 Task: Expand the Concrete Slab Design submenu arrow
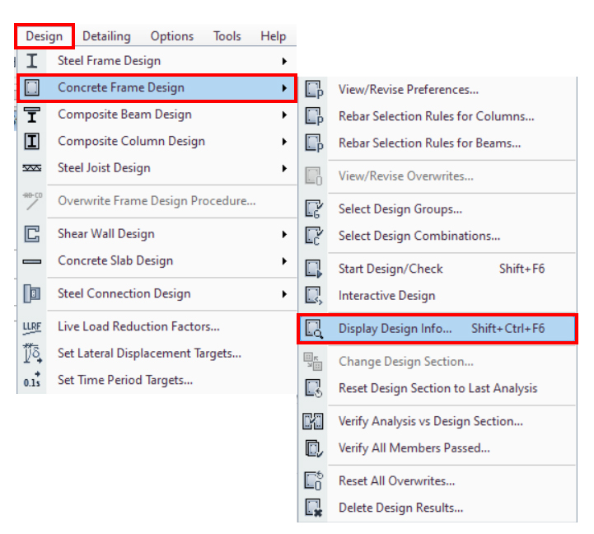coord(284,261)
